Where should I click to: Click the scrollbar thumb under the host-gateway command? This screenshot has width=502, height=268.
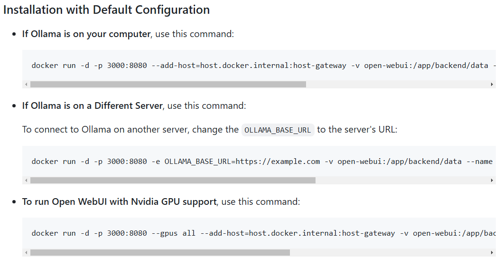(168, 84)
